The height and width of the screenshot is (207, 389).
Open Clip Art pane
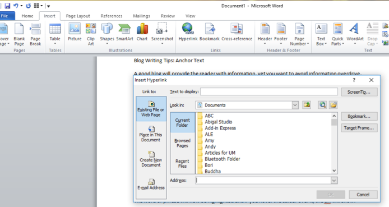click(91, 34)
